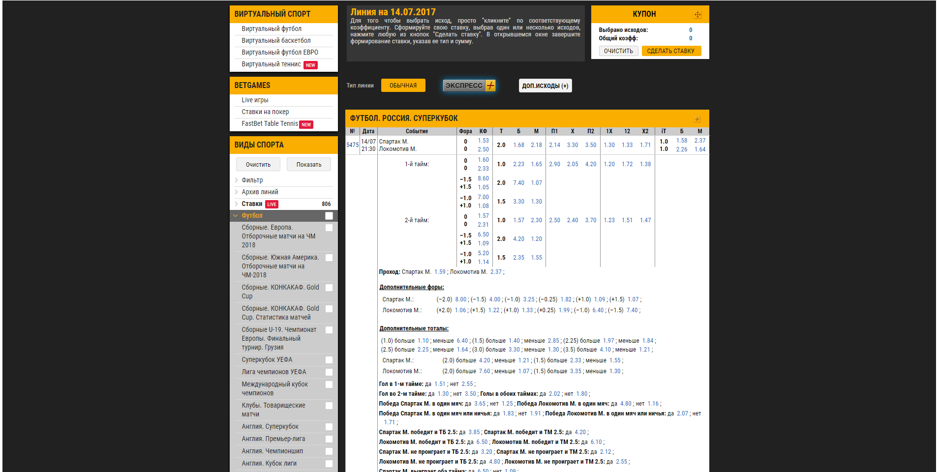Click the LIVE badge next to Ставки
The height and width of the screenshot is (472, 939).
click(x=272, y=204)
